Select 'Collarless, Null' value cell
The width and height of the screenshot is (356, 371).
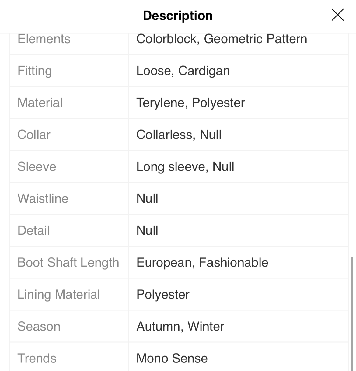(x=239, y=135)
